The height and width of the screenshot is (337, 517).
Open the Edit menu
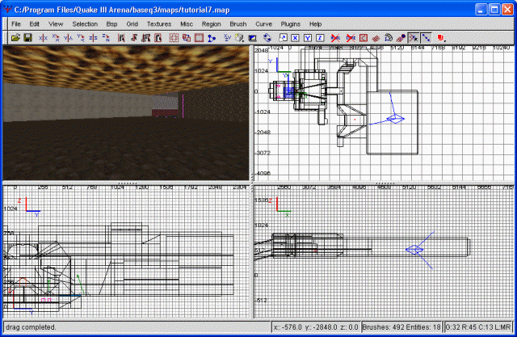(x=34, y=24)
